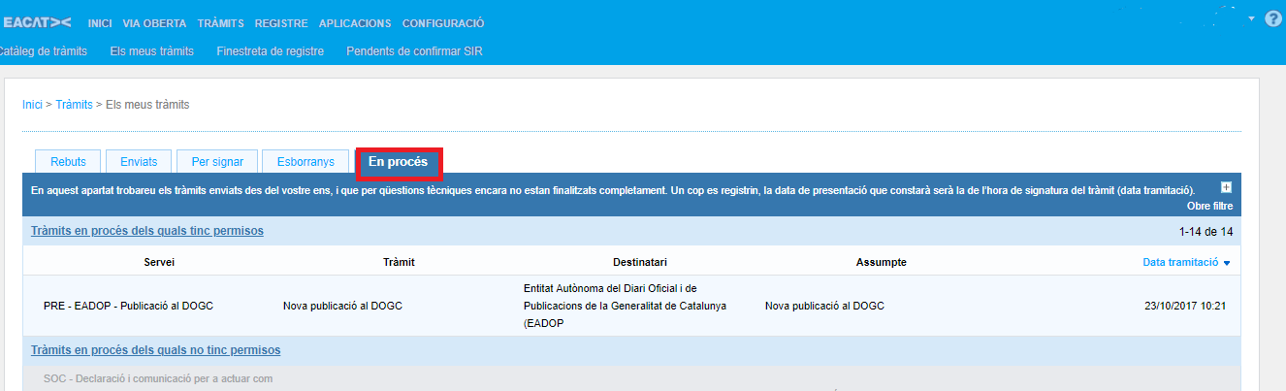1286x391 pixels.
Task: Open the help question mark icon
Action: (1273, 18)
